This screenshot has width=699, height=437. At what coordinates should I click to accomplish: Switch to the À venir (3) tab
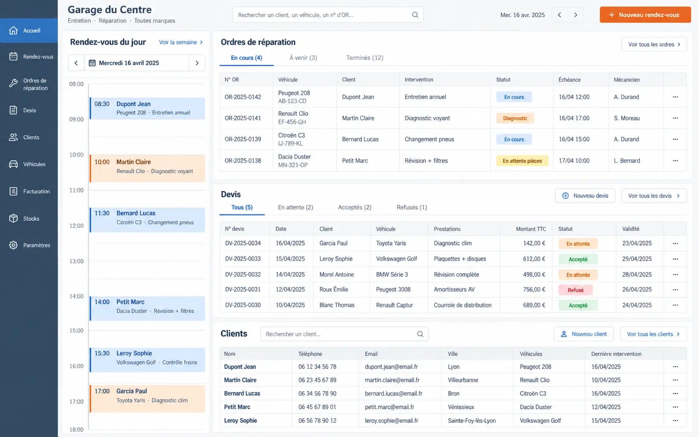tap(303, 58)
